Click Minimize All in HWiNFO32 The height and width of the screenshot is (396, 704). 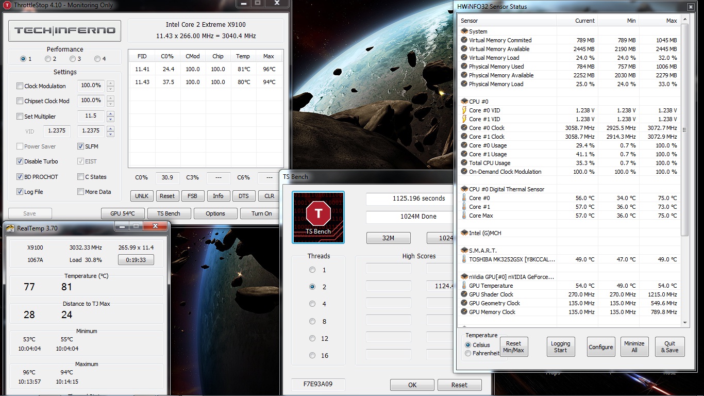click(634, 347)
